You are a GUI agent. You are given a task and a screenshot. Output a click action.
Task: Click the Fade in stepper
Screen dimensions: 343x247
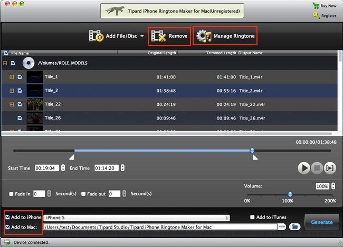click(x=49, y=193)
